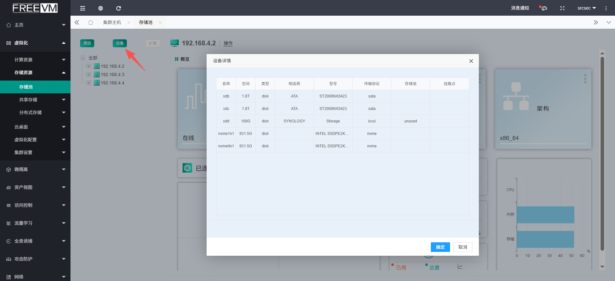Click the refresh icon in top bar
This screenshot has height=281, width=615.
pos(119,8)
